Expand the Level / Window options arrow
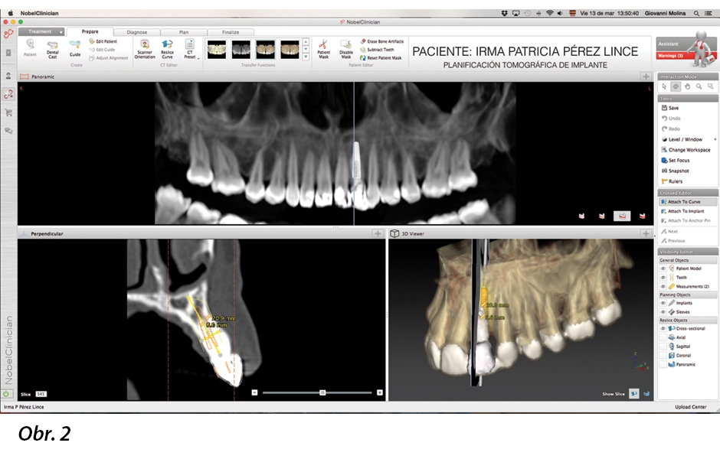The image size is (720, 459). pyautogui.click(x=715, y=139)
